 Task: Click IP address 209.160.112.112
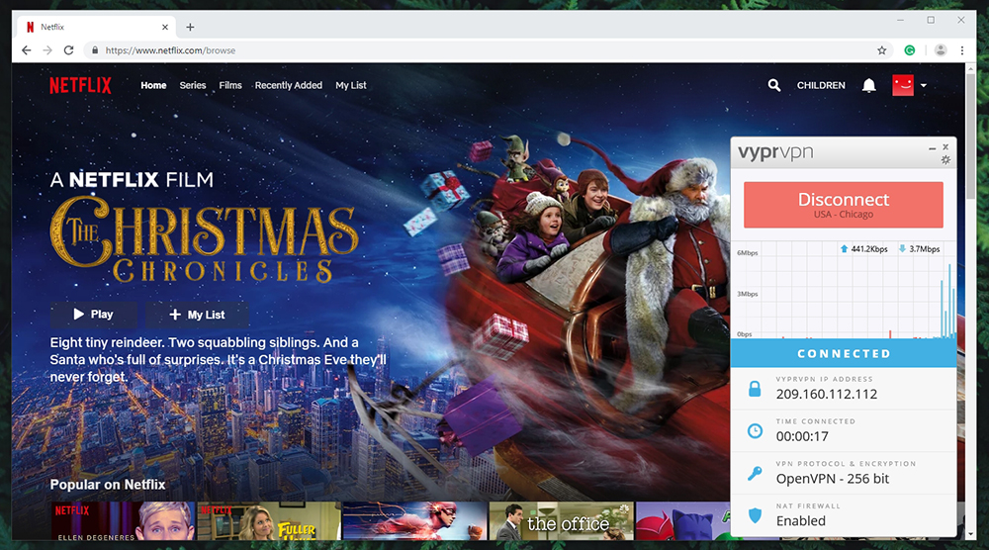(x=826, y=395)
